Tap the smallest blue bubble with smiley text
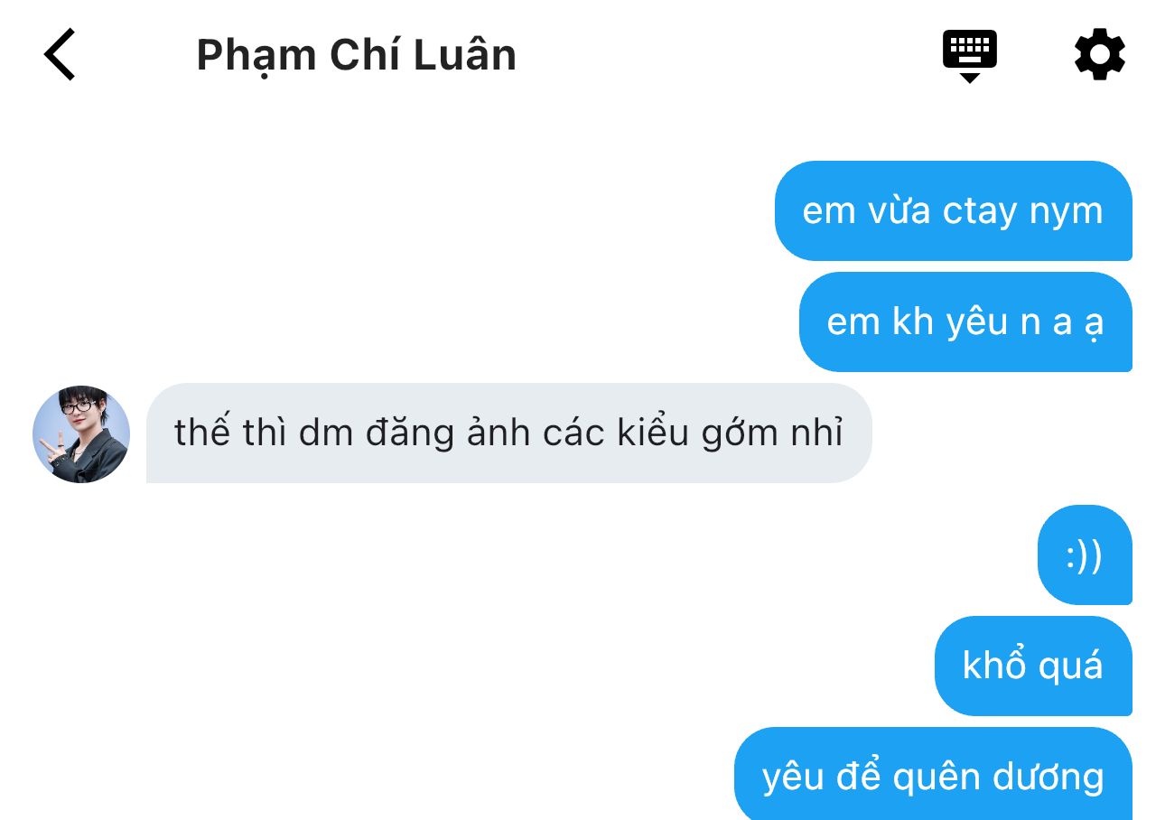Viewport: 1165px width, 820px height. point(1085,554)
